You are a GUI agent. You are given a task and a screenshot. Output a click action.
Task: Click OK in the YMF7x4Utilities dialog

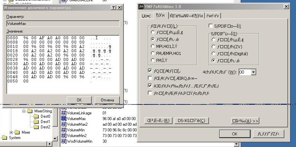(x=235, y=134)
